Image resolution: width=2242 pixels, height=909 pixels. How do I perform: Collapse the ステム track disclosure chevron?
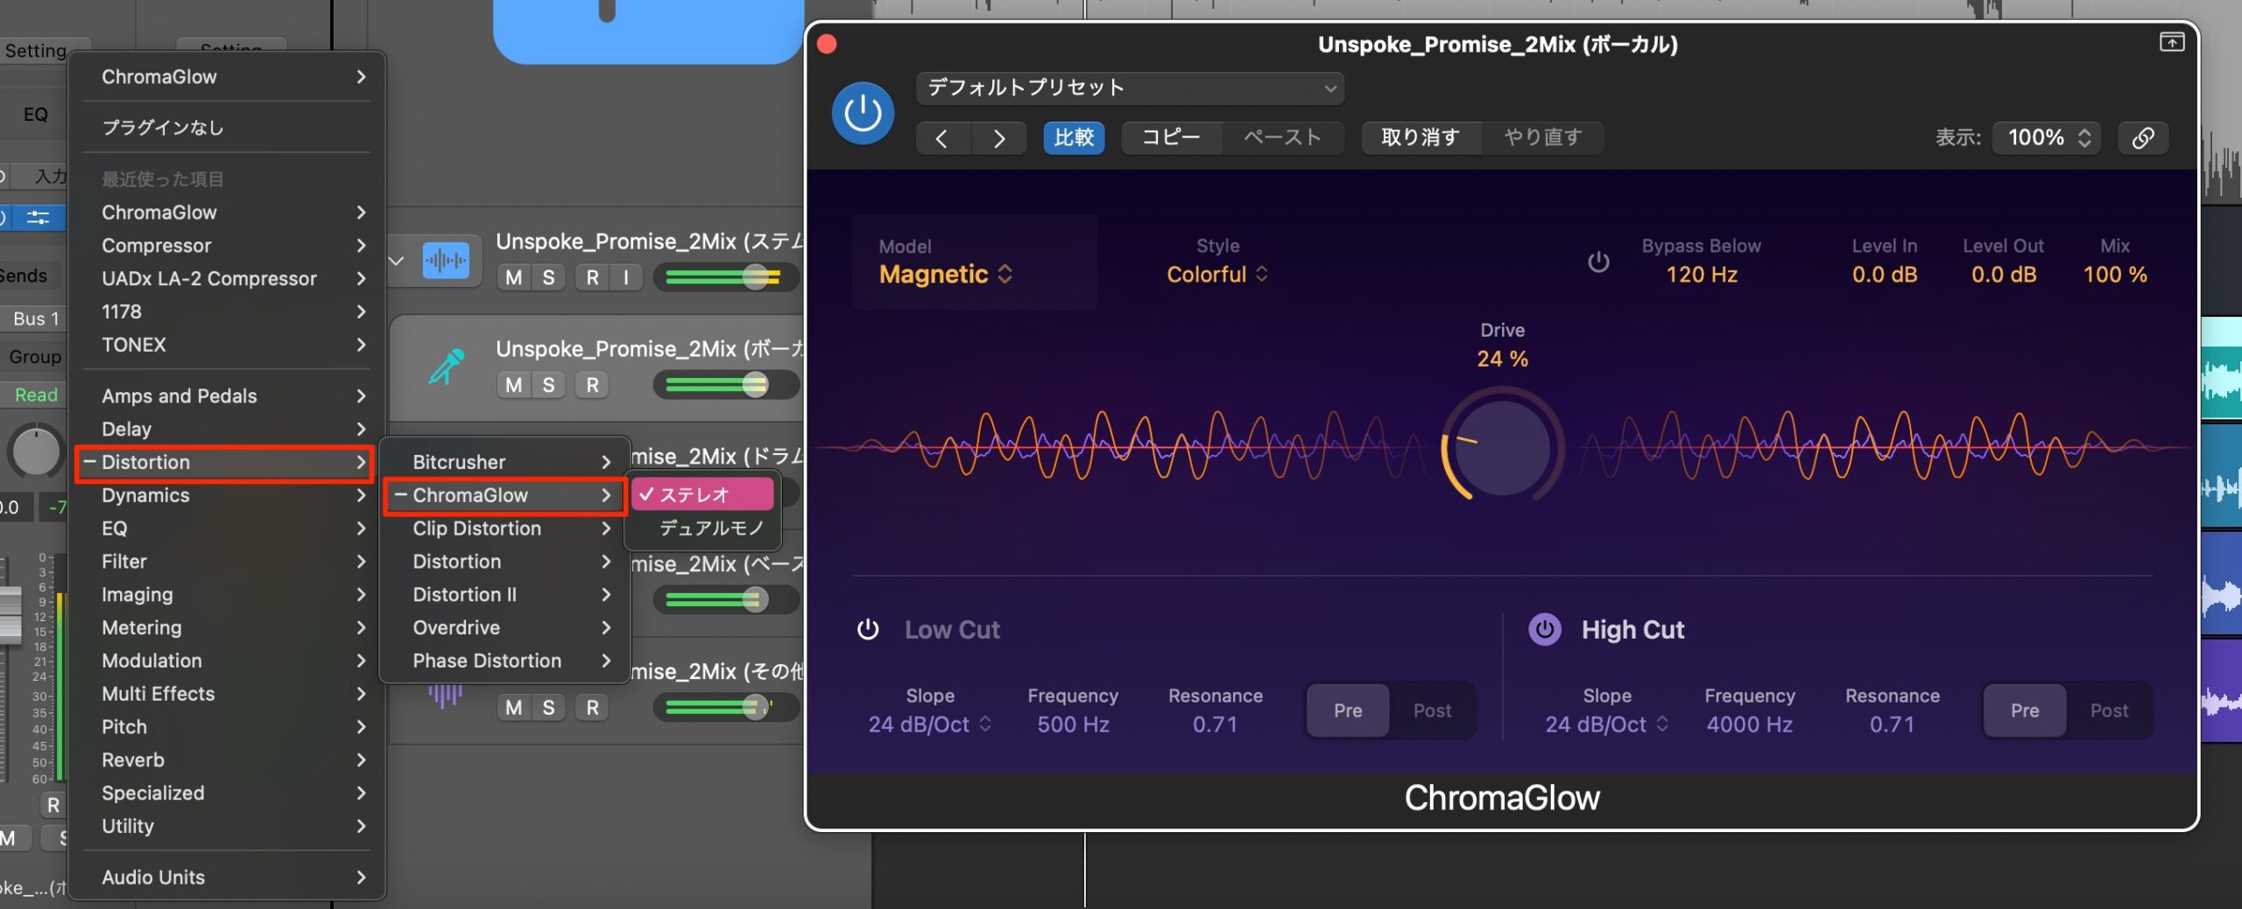[397, 261]
